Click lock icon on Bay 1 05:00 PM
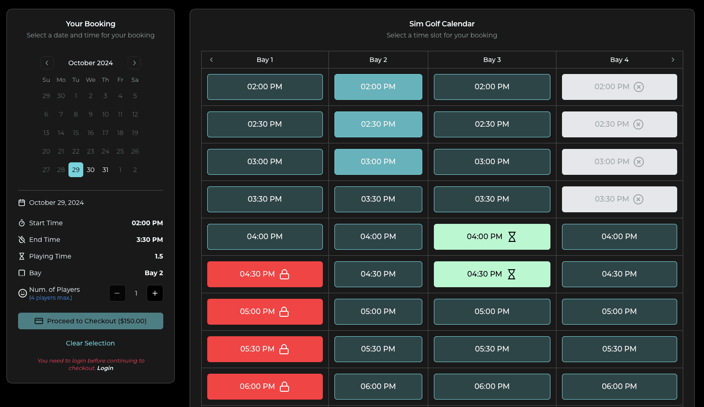Image resolution: width=704 pixels, height=407 pixels. (x=284, y=312)
